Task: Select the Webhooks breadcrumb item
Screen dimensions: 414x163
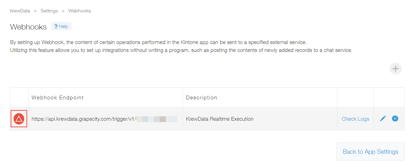Action: pos(79,11)
